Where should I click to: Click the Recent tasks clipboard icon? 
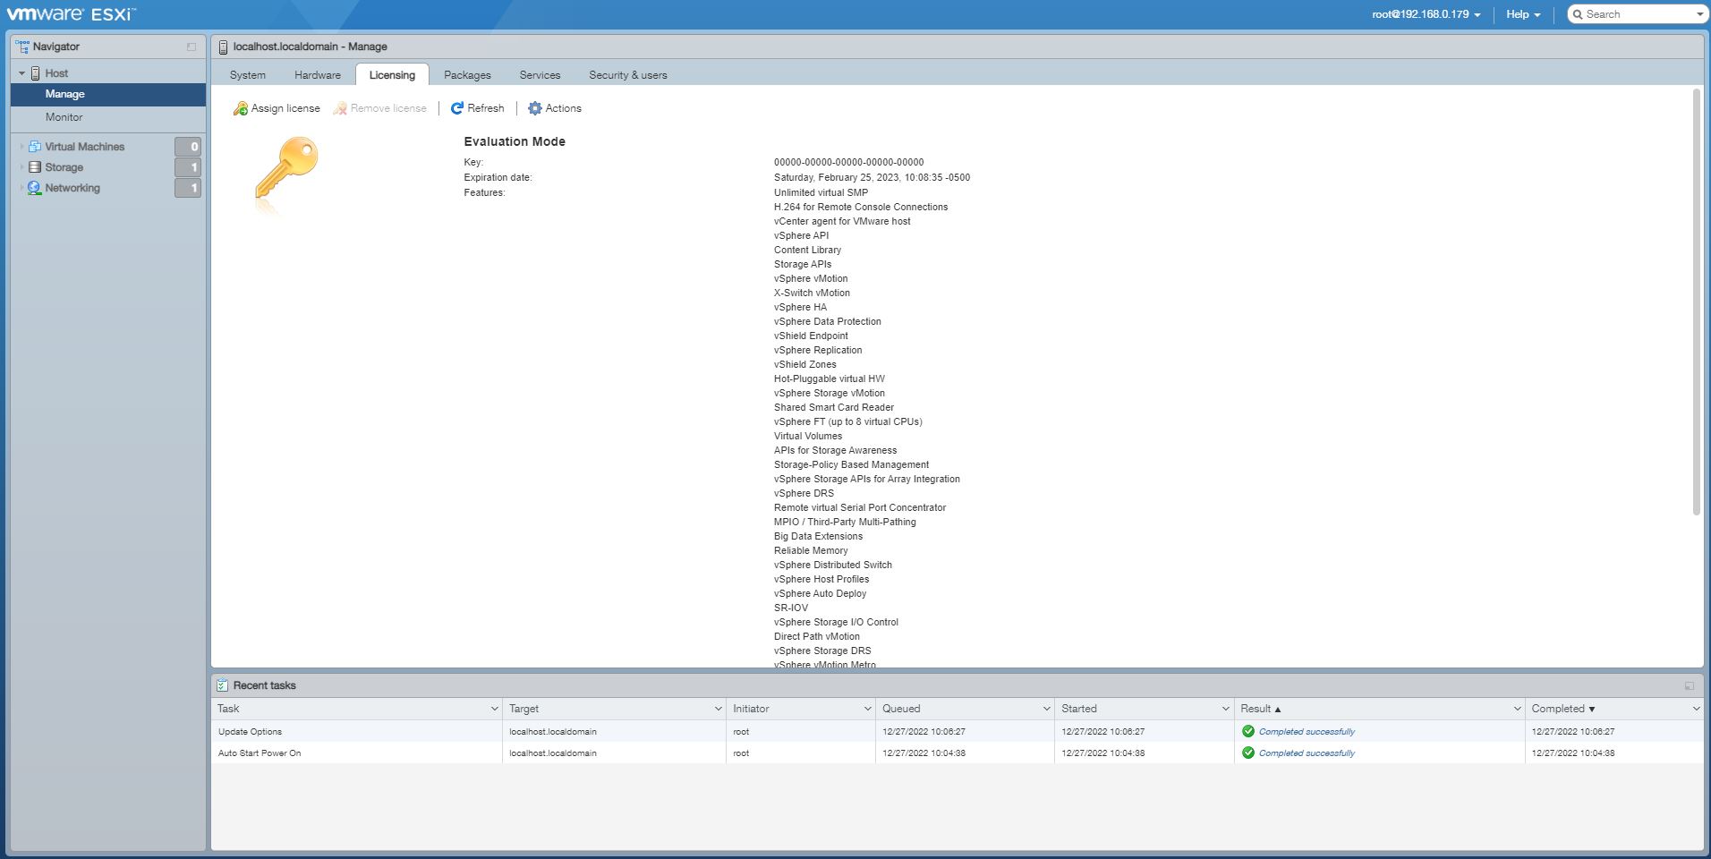pos(223,685)
